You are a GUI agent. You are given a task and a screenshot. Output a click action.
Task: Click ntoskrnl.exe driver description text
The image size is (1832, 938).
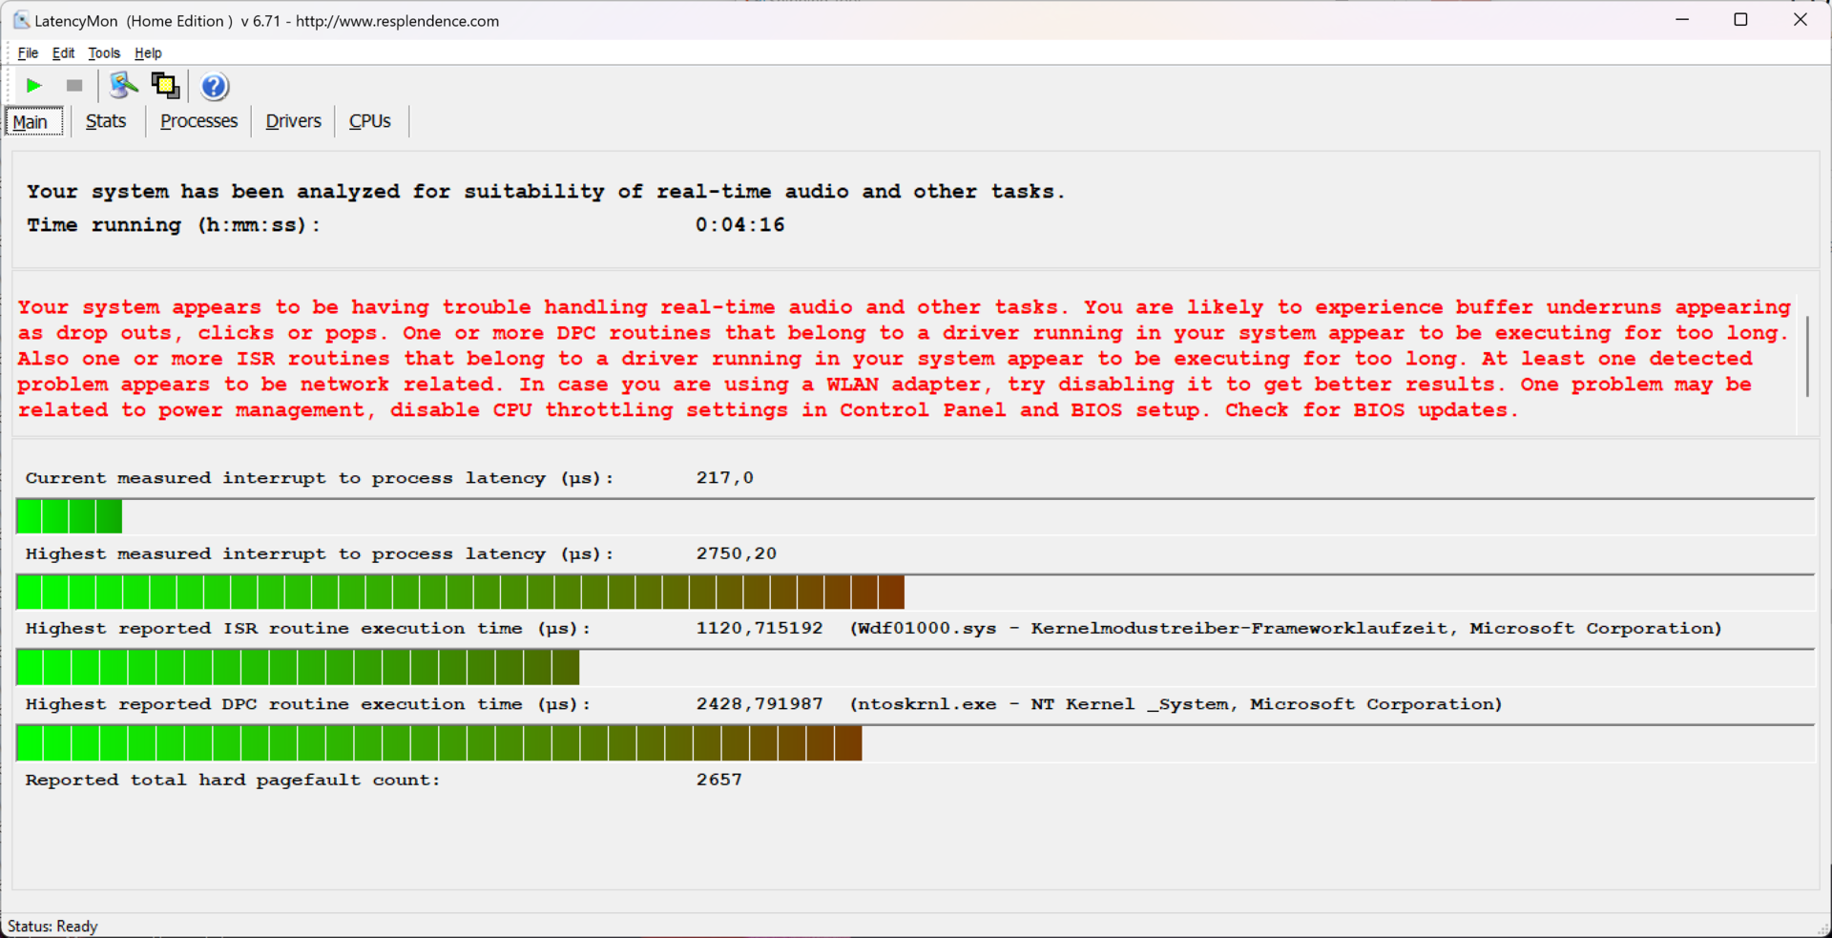click(1176, 704)
